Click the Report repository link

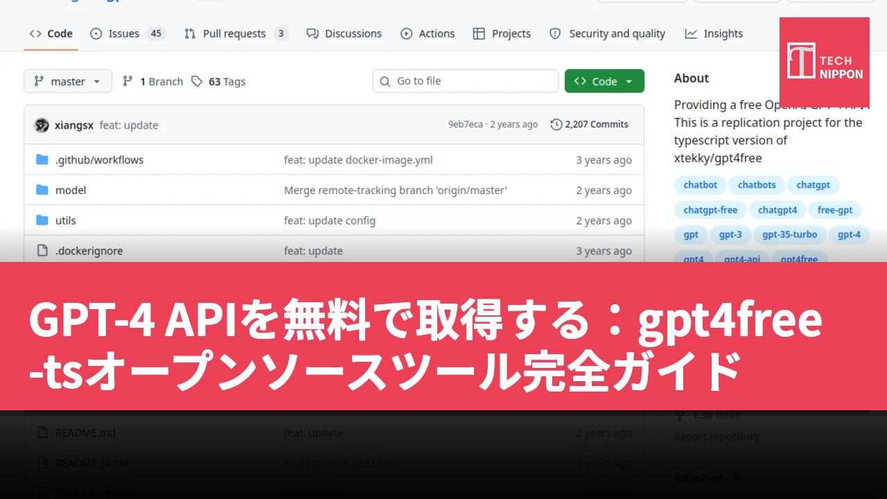(x=717, y=437)
